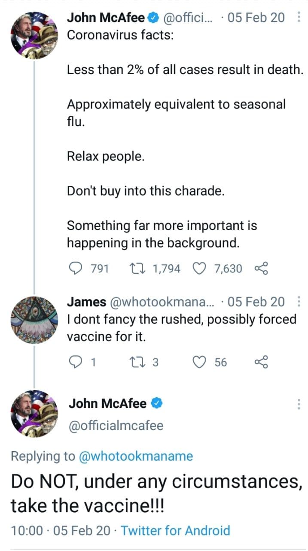
Task: Open McAfee's avatar on the reply tweet
Action: click(x=34, y=414)
